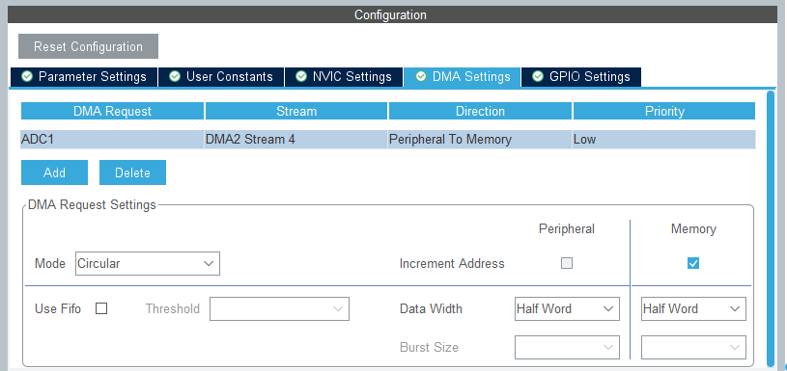Open the Parameter Settings tab
This screenshot has height=371, width=787.
(84, 77)
